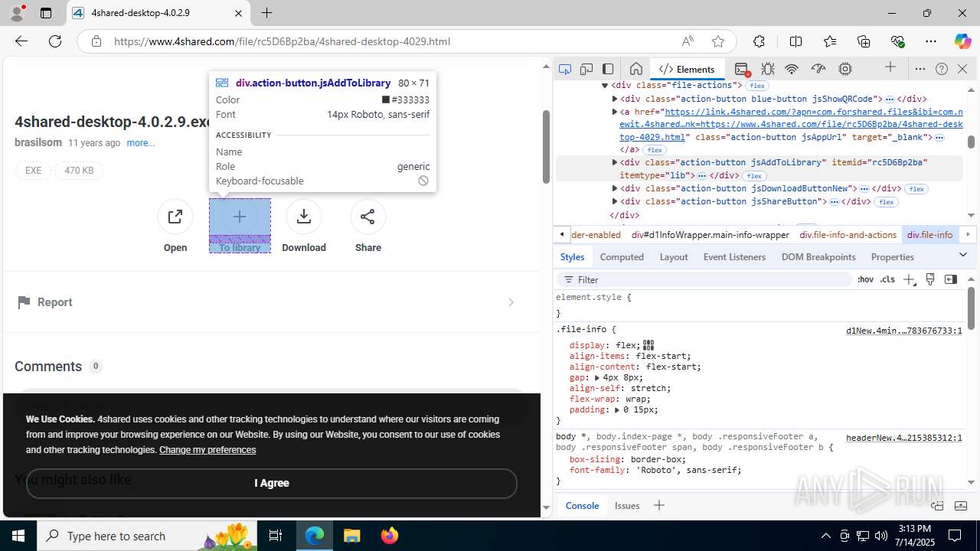This screenshot has height=551, width=980.
Task: Toggle the inspect element picker tool
Action: 565,69
